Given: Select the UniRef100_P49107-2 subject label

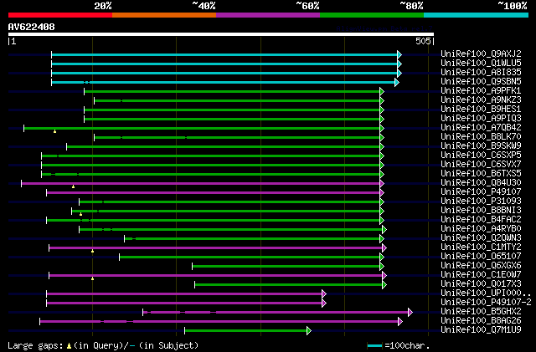Looking at the screenshot, I should coord(486,303).
